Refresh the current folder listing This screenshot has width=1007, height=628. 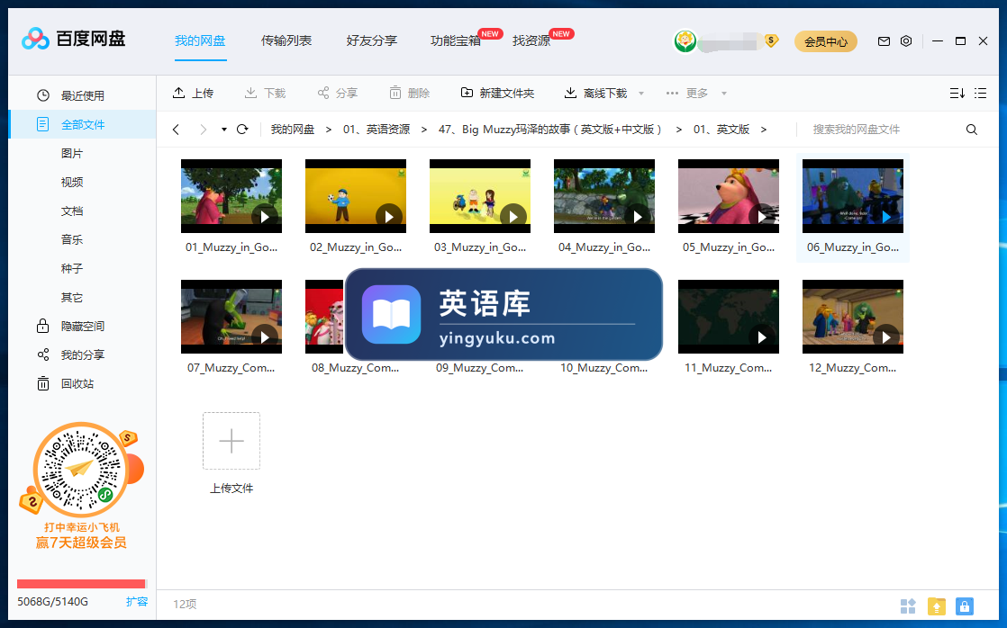[x=242, y=130]
